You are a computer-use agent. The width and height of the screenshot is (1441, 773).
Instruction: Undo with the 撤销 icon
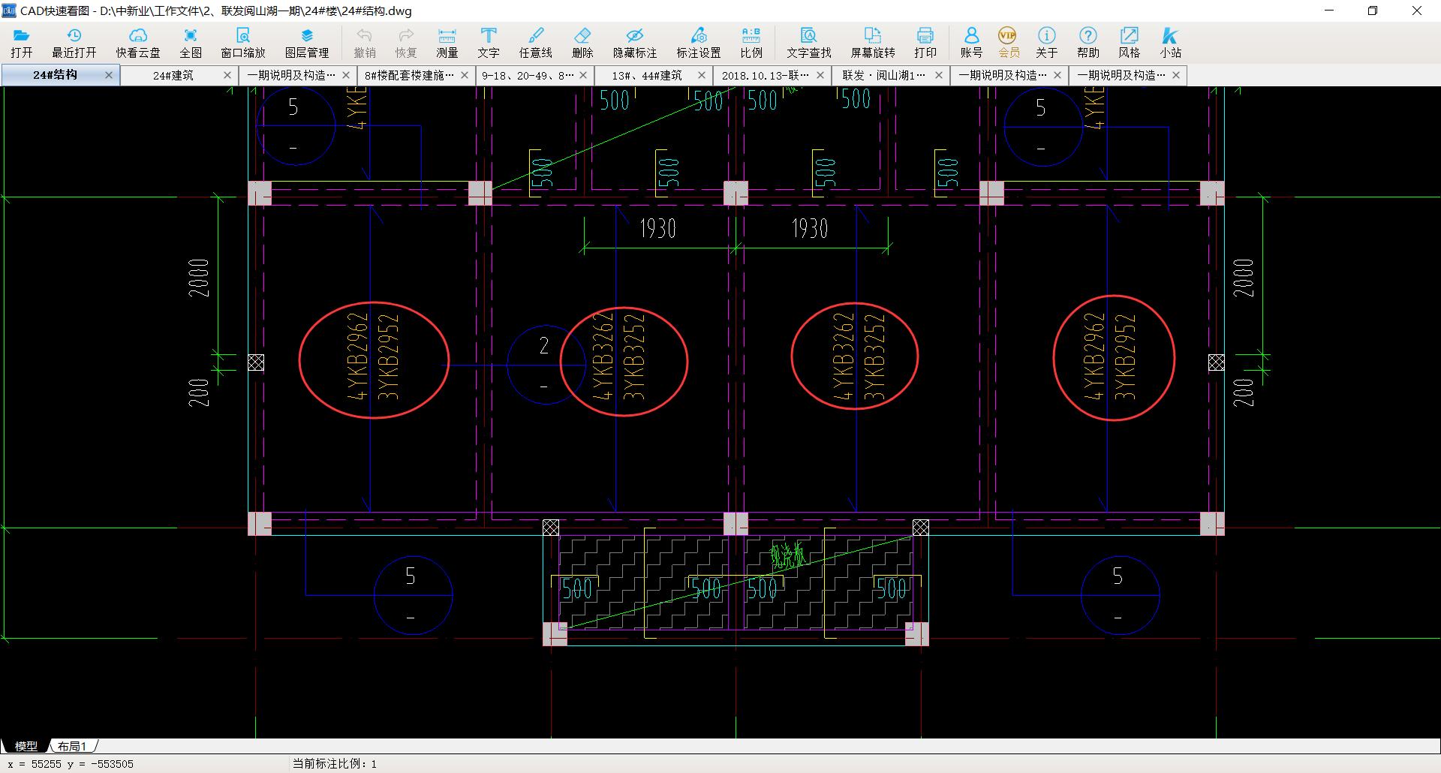365,43
